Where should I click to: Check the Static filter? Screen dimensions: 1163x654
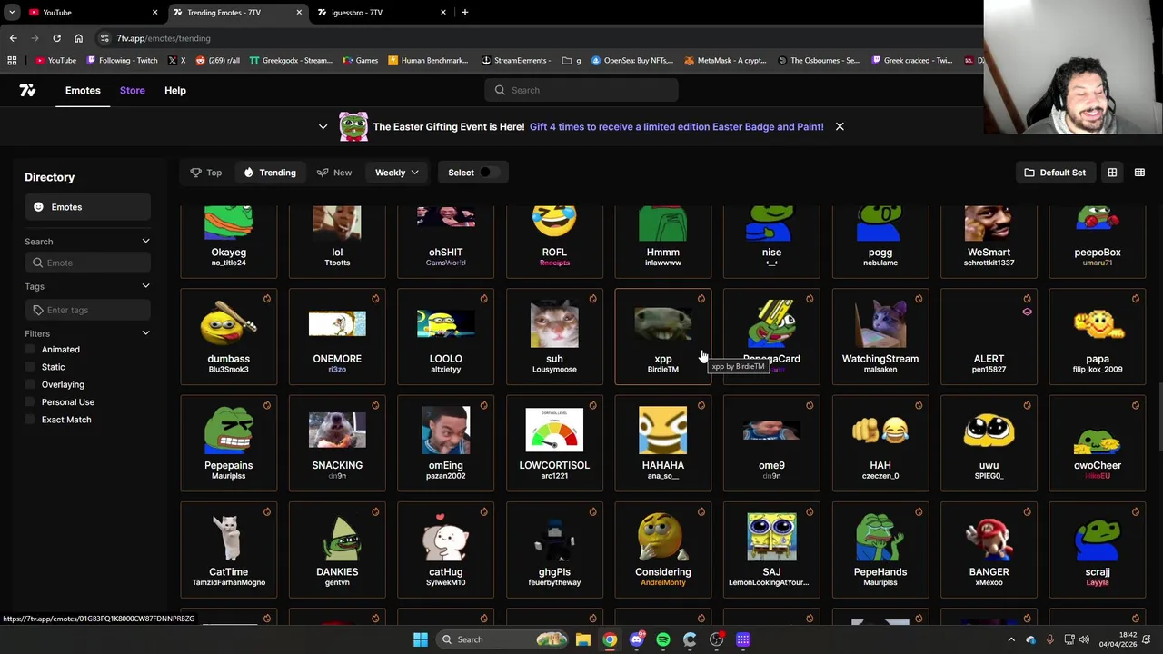[30, 367]
